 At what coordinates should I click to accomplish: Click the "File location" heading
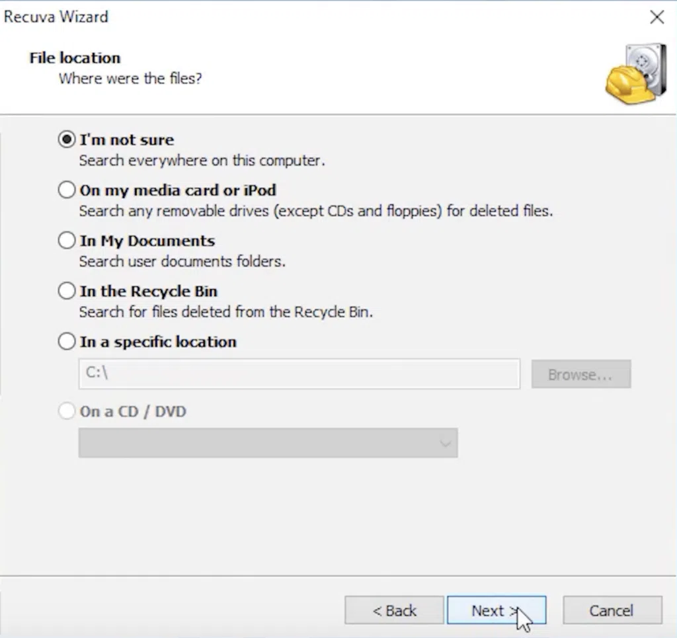75,58
